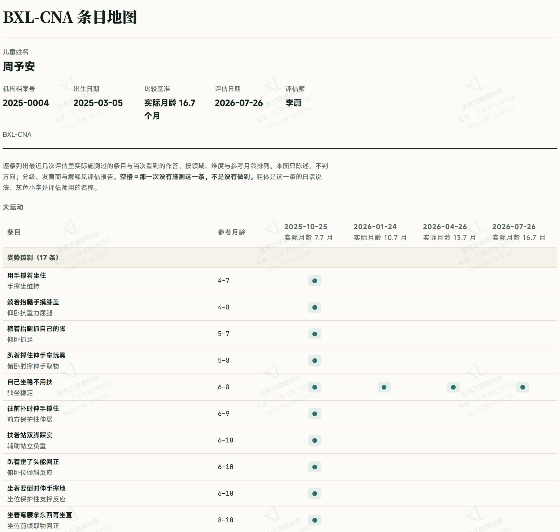Click the 条目 column header

coord(14,232)
